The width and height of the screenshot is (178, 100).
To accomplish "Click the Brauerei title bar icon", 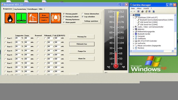I will pos(3,4).
